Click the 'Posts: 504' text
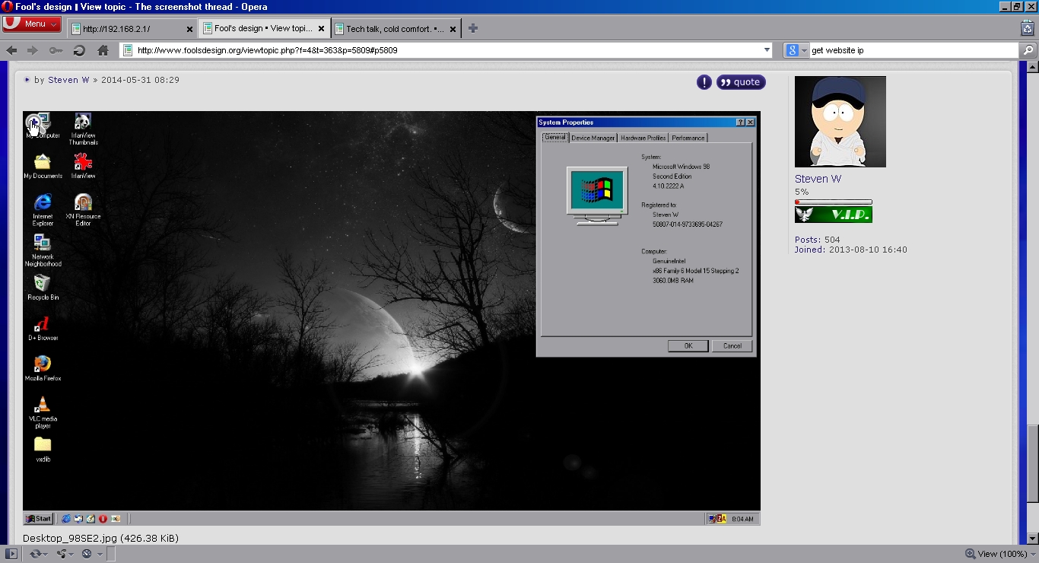The height and width of the screenshot is (563, 1039). 818,240
